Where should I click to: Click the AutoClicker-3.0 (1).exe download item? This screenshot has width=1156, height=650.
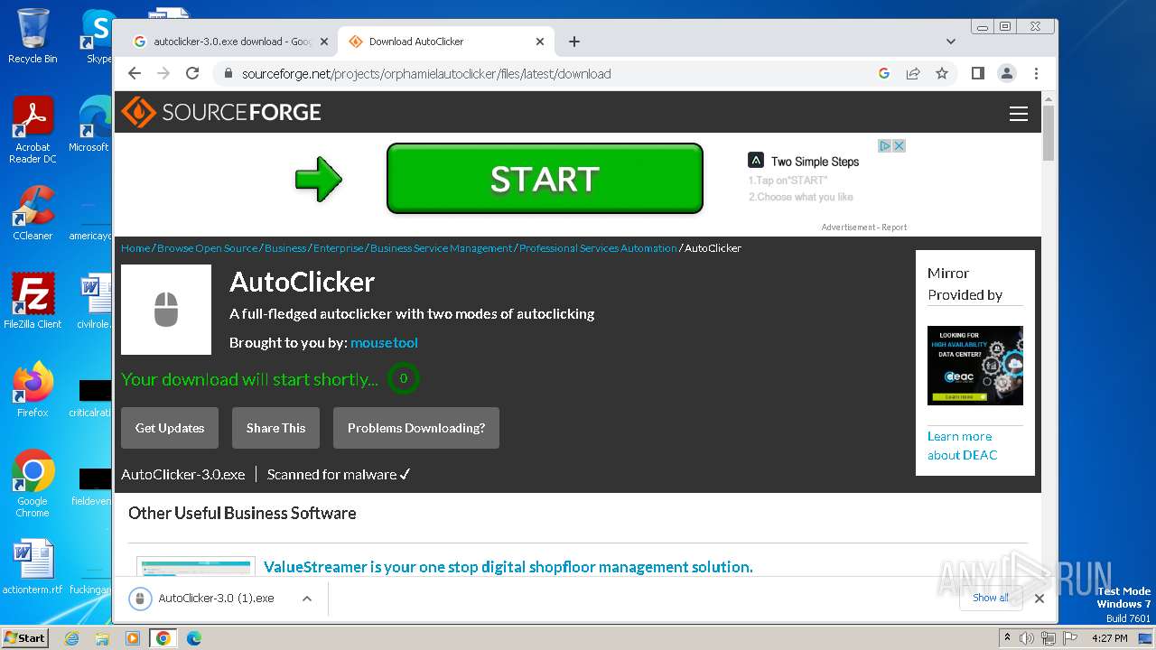(217, 598)
